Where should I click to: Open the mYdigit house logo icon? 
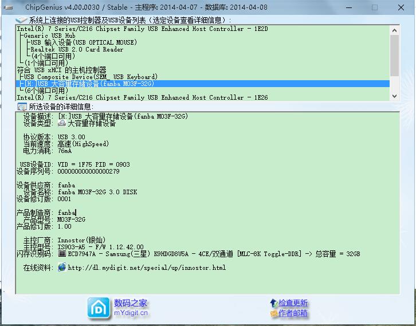(x=99, y=308)
